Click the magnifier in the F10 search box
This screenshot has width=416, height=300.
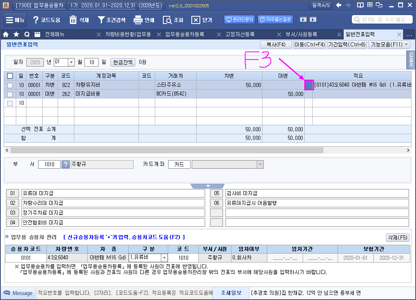click(x=357, y=20)
